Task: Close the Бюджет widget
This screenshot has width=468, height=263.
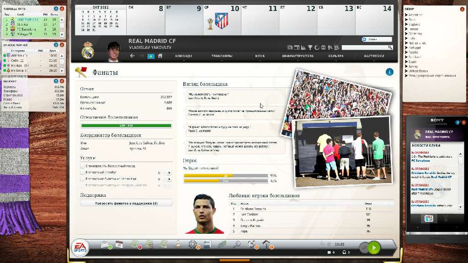Action: pos(62,81)
